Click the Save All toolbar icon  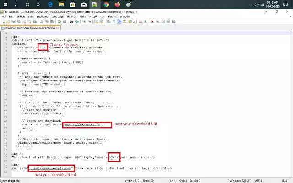(19, 22)
